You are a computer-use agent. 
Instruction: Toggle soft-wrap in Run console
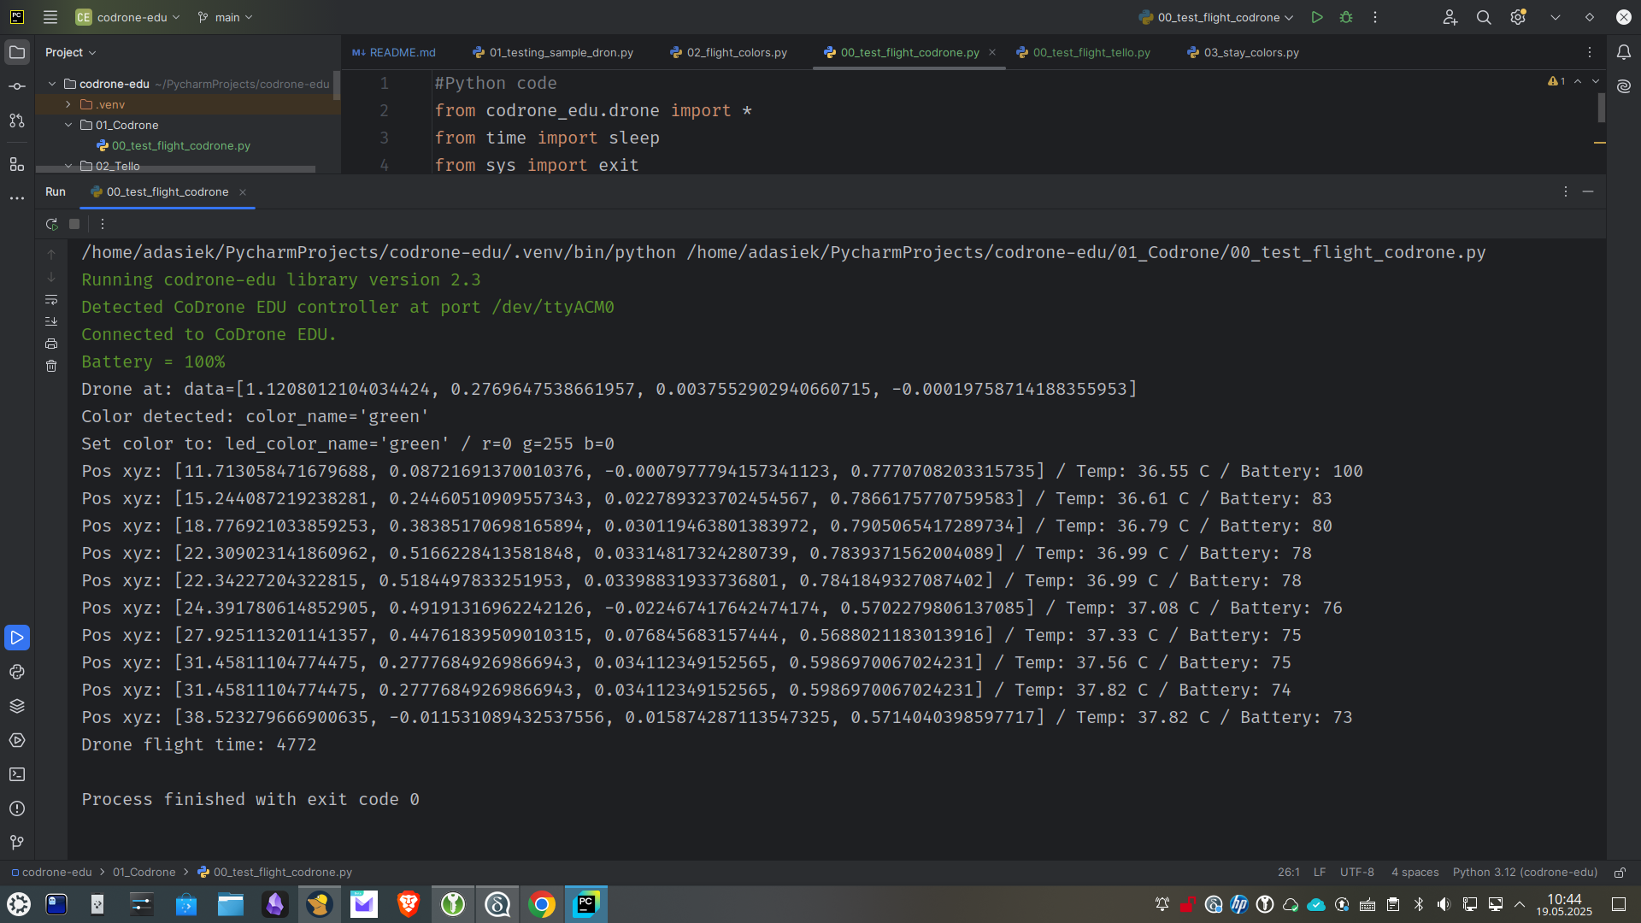point(51,299)
